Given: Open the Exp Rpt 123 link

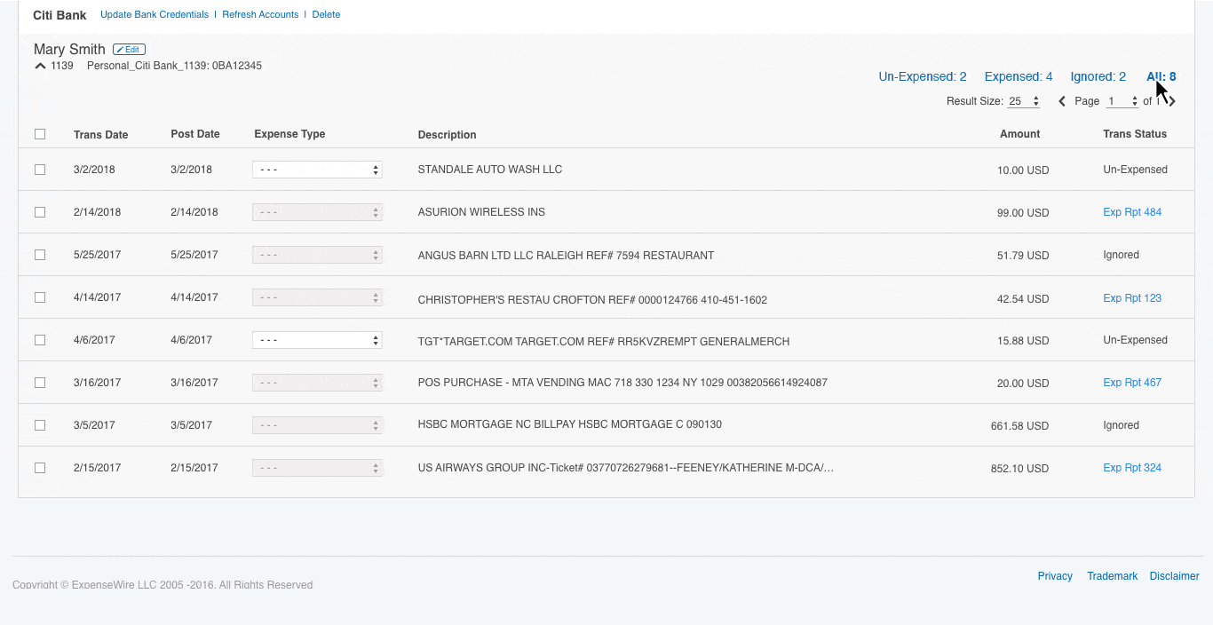Looking at the screenshot, I should pyautogui.click(x=1132, y=298).
